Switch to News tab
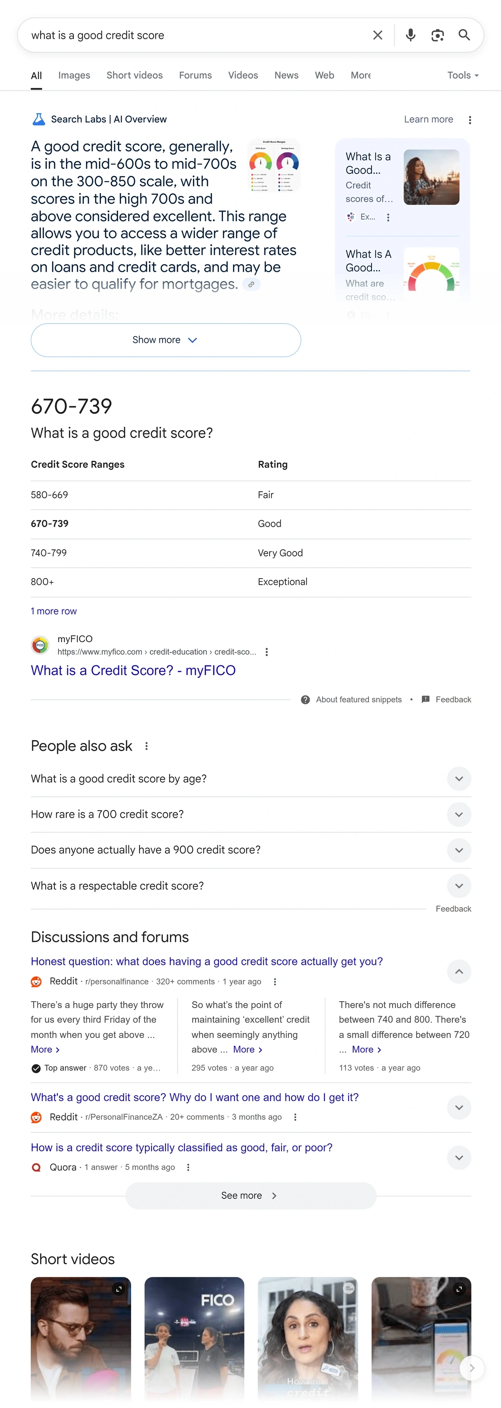Image resolution: width=501 pixels, height=1408 pixels. (286, 75)
